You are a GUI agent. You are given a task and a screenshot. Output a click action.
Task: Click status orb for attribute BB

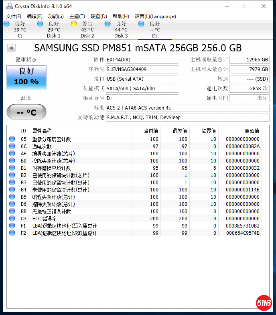pos(12,211)
